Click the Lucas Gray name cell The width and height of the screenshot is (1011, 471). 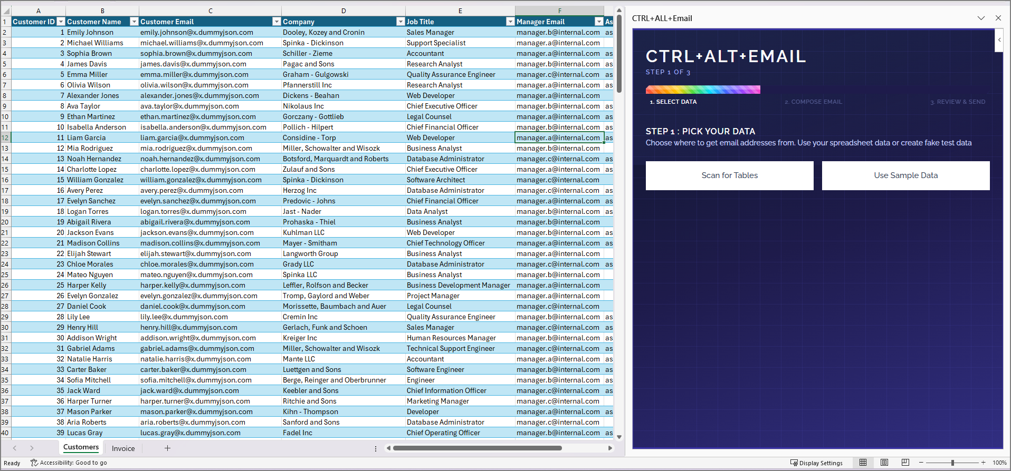click(102, 433)
